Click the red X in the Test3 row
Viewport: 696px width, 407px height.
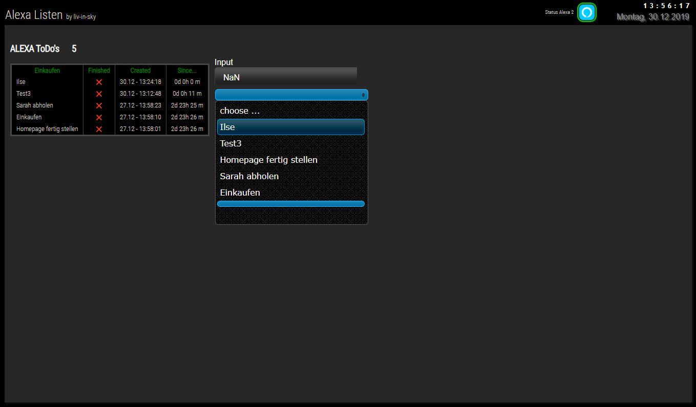99,94
